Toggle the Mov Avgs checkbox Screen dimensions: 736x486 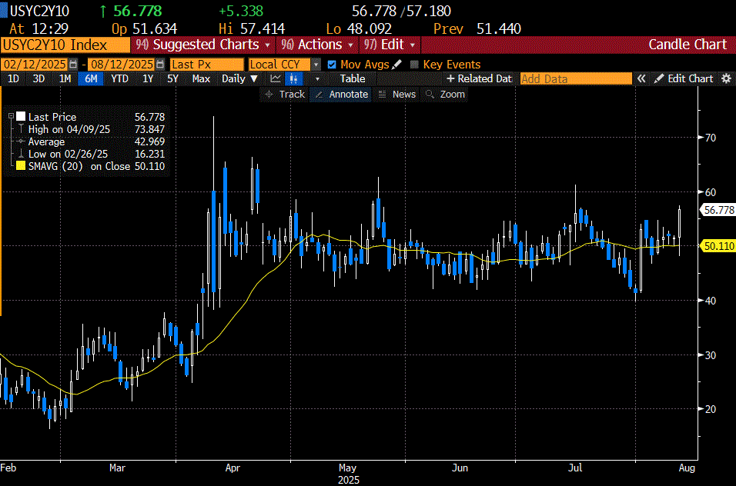click(x=332, y=65)
